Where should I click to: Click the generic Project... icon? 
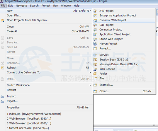click(x=95, y=48)
